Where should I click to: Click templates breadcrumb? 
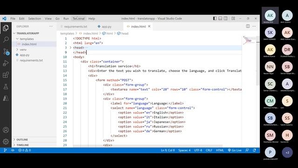point(67,33)
